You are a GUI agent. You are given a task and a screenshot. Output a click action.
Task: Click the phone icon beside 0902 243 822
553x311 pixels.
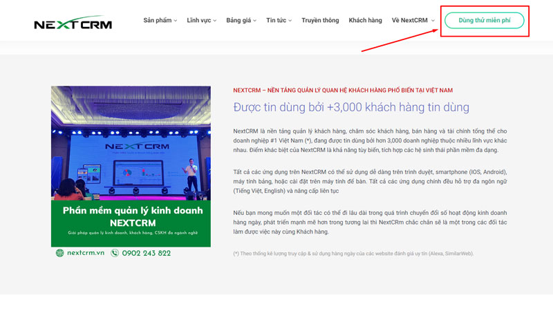[x=115, y=253]
